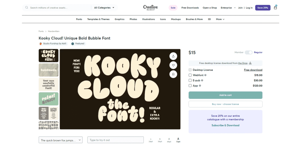The height and width of the screenshot is (150, 301).
Task: Click the Subscribe & Download link
Action: [225, 125]
